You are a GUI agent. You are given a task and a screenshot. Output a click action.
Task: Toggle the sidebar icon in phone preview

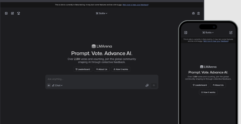click(x=186, y=32)
